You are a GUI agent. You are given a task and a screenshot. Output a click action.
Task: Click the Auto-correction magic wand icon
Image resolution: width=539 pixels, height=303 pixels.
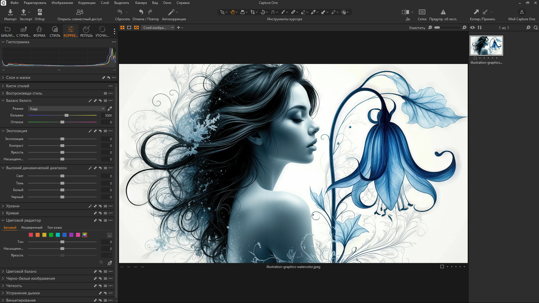pos(171,12)
